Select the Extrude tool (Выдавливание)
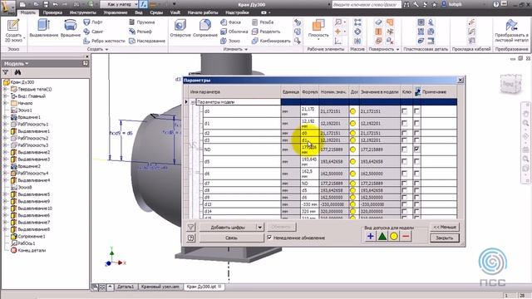532x299 pixels. click(x=44, y=28)
